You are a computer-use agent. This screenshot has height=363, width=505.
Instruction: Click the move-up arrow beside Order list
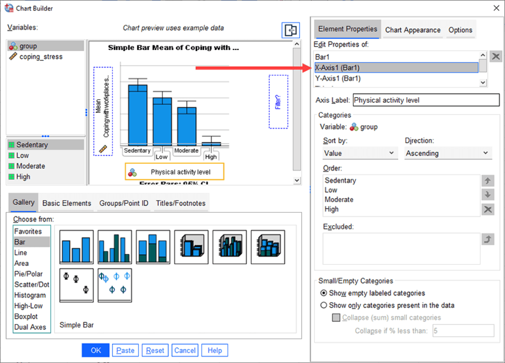click(488, 181)
